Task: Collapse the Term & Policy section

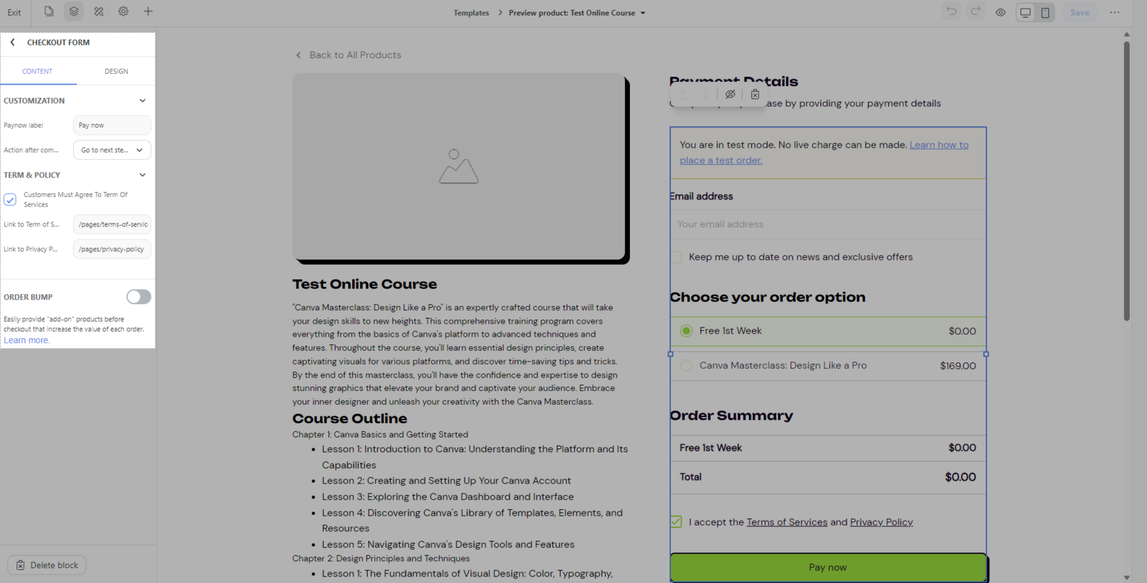Action: (x=142, y=175)
